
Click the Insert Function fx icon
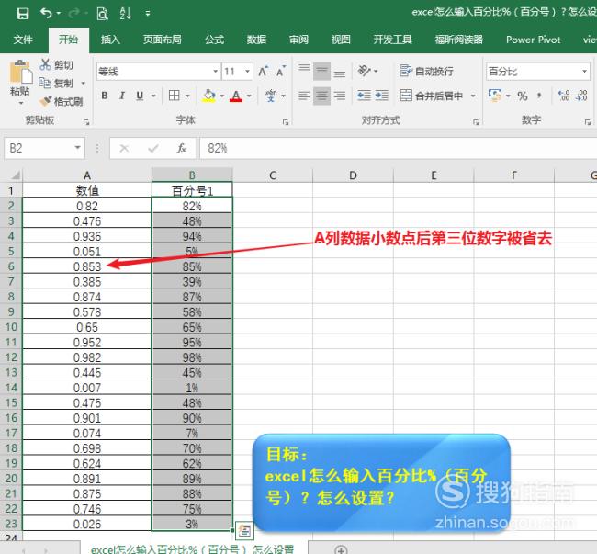(x=182, y=148)
